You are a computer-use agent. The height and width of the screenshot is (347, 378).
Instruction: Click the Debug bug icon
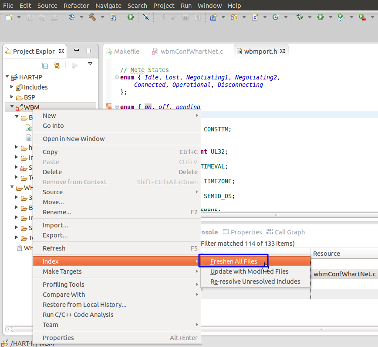(x=300, y=17)
